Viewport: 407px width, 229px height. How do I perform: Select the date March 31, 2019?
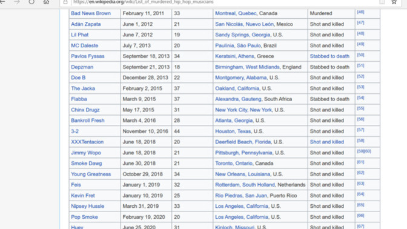pos(141,206)
